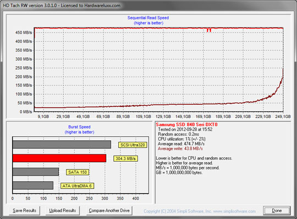Click the red 304.3 MB/s burst bar

pos(59,158)
